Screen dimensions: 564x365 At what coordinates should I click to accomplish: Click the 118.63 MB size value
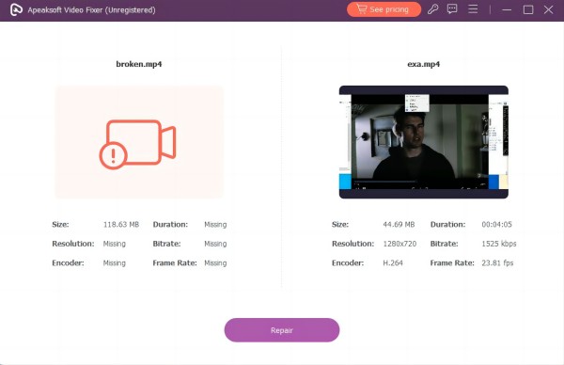[x=121, y=224]
